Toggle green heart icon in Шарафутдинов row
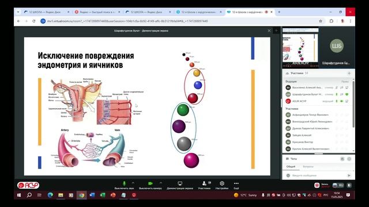The height and width of the screenshot is (207, 369). tap(347, 94)
